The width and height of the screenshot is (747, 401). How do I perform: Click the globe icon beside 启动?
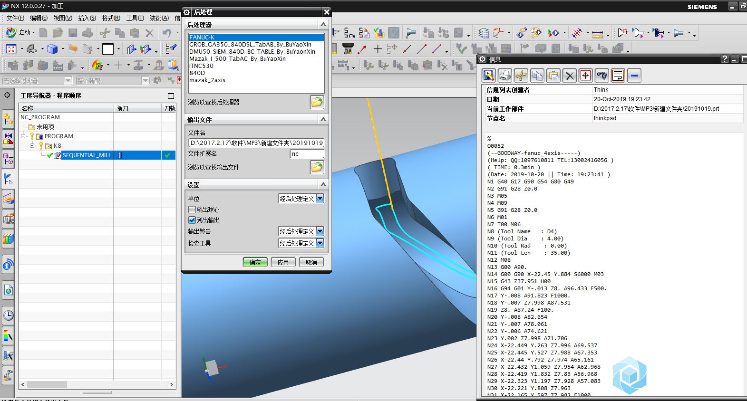pyautogui.click(x=11, y=32)
